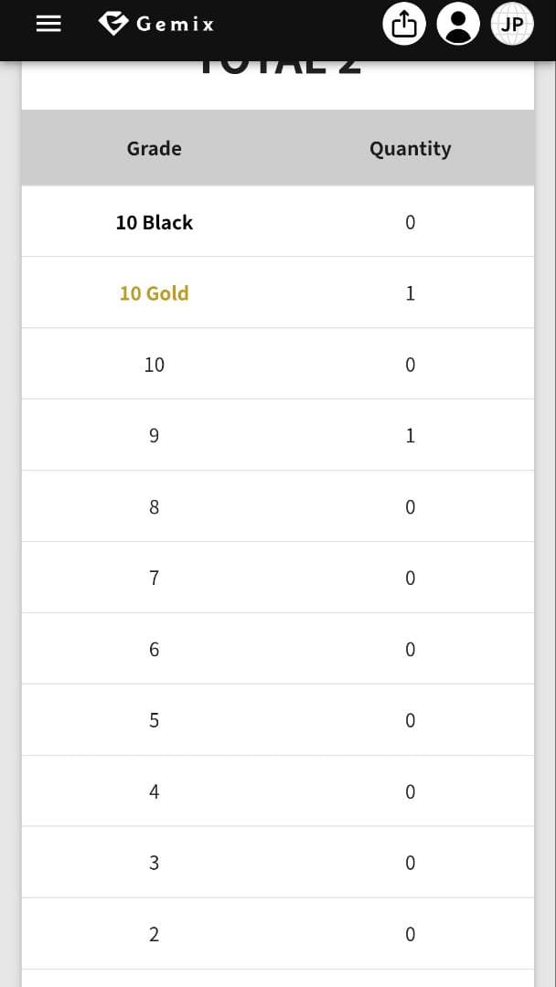Select the plain grade 10 row

154,365
